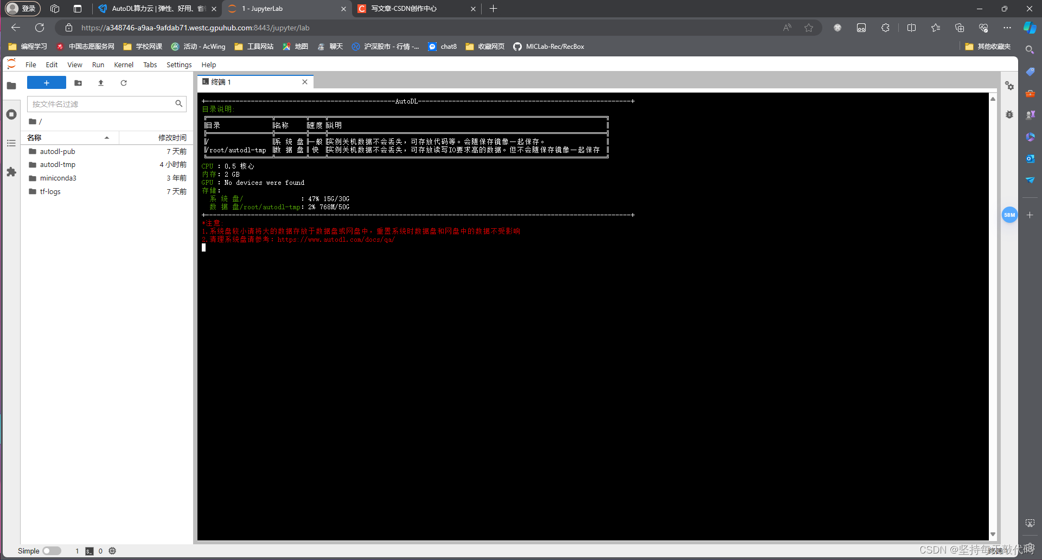The width and height of the screenshot is (1042, 560).
Task: Open the chat8 bookmark
Action: (x=443, y=47)
